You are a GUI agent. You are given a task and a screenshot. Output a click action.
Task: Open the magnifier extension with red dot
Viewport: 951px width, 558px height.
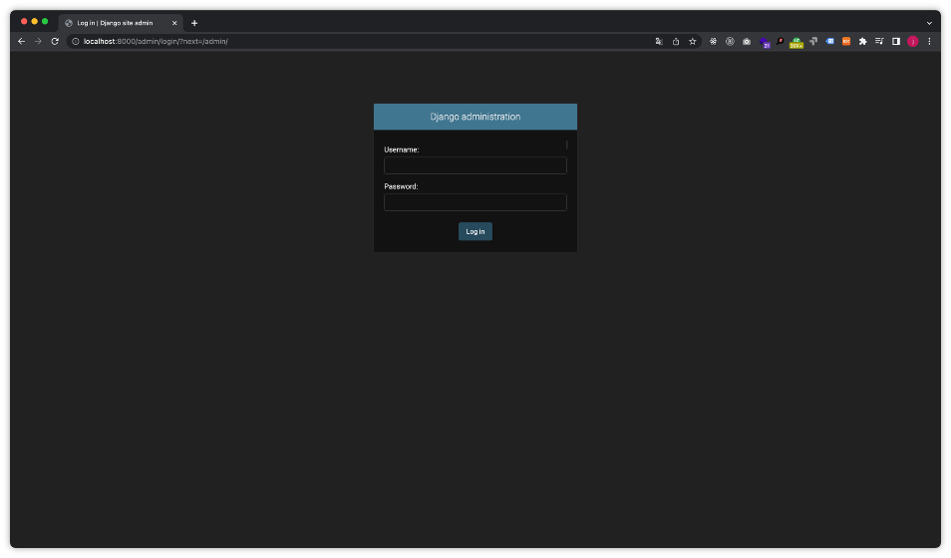tap(780, 41)
